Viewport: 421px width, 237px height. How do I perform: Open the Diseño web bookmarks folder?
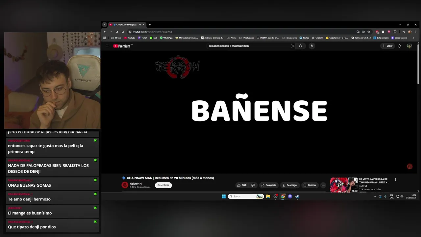click(290, 38)
